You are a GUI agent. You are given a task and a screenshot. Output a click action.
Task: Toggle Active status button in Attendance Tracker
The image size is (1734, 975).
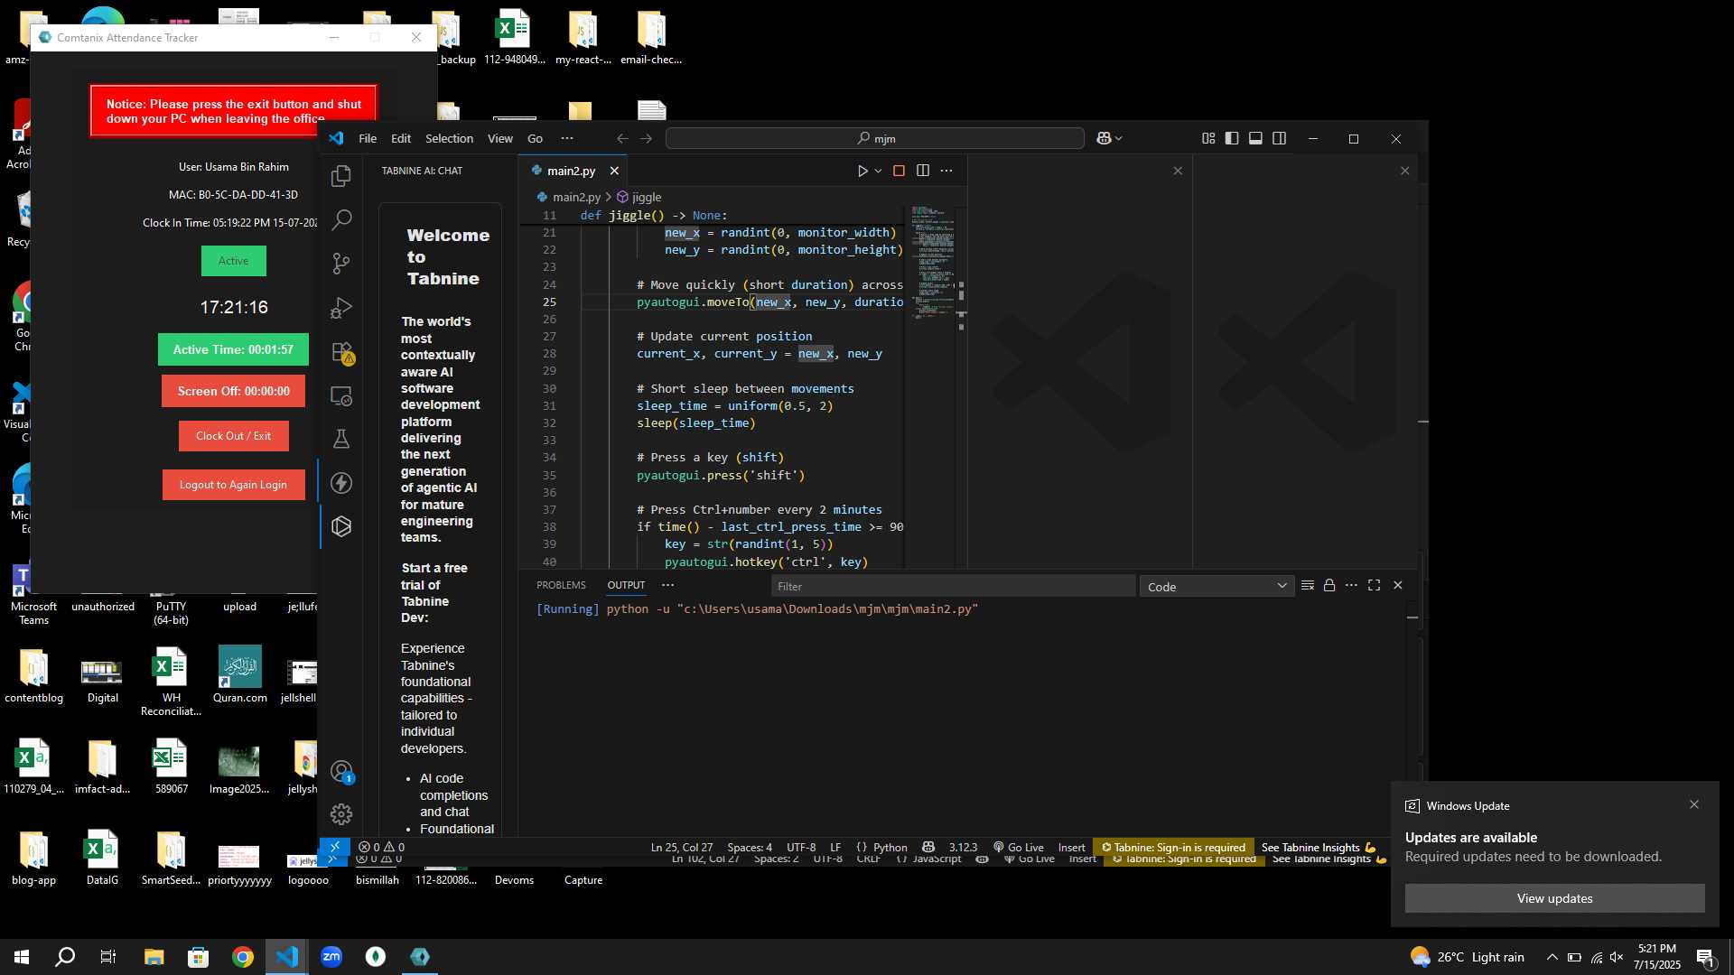click(x=234, y=261)
